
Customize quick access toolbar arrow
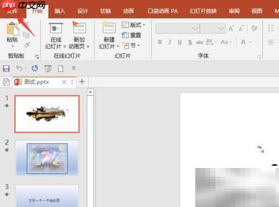74,69
